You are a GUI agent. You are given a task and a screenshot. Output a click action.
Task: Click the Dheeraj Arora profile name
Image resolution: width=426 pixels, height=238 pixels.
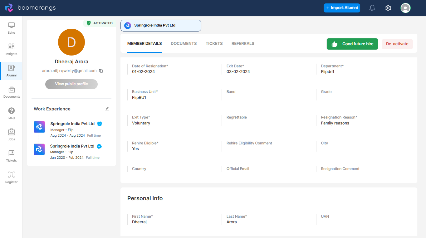(x=71, y=62)
